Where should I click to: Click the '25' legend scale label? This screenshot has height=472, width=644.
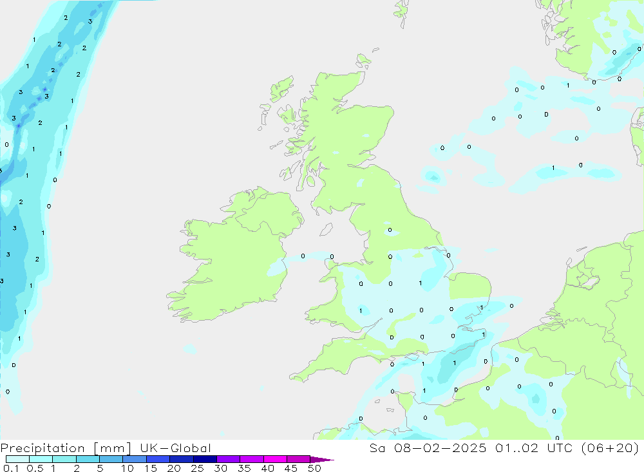198,468
